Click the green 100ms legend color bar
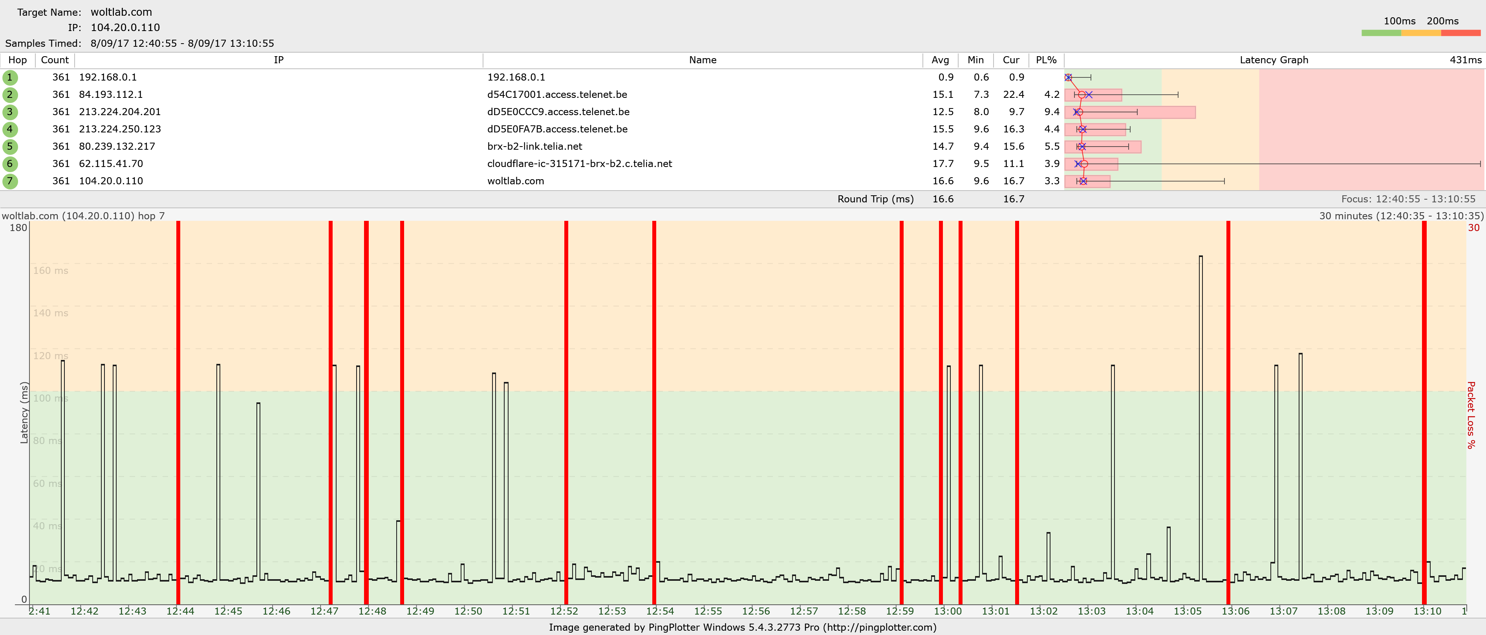 [1381, 33]
